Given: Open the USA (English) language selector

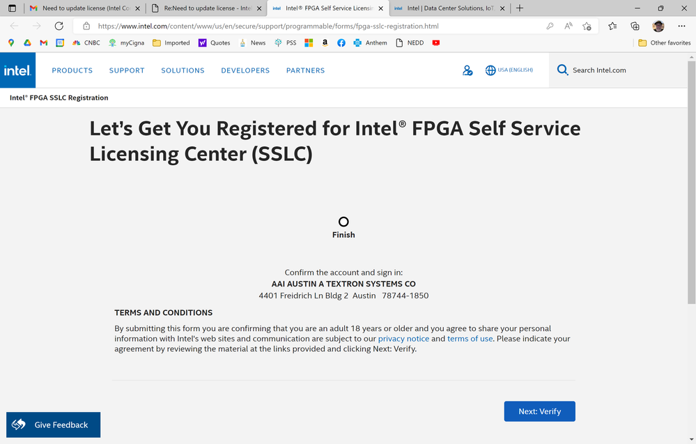Looking at the screenshot, I should click(509, 70).
